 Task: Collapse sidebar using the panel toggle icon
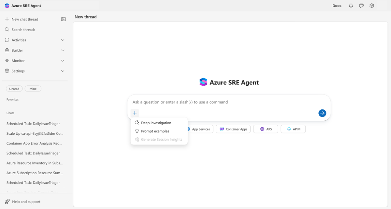point(64,19)
